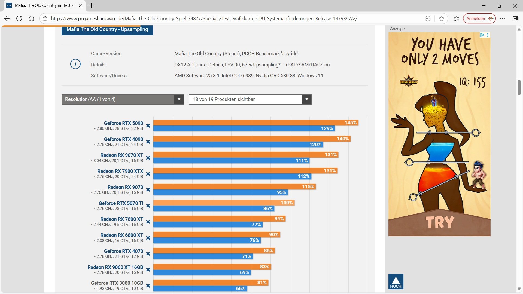Remove Radeon RX 9070 XT from chart

148,158
